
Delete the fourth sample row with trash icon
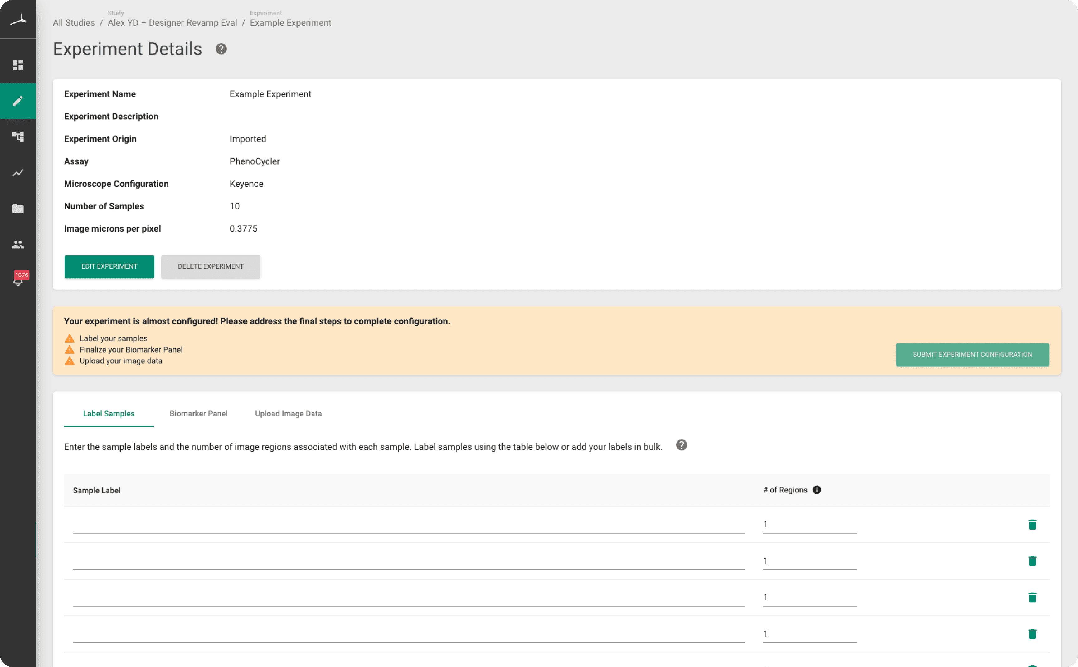click(x=1032, y=634)
